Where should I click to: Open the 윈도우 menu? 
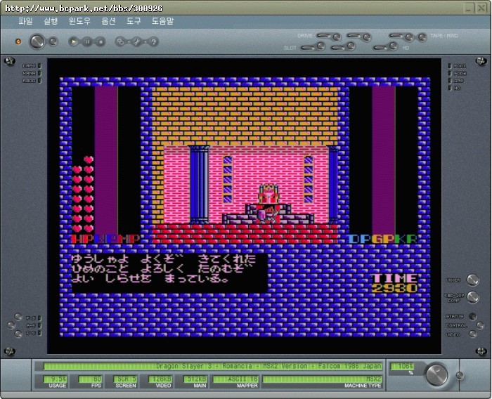[x=79, y=21]
